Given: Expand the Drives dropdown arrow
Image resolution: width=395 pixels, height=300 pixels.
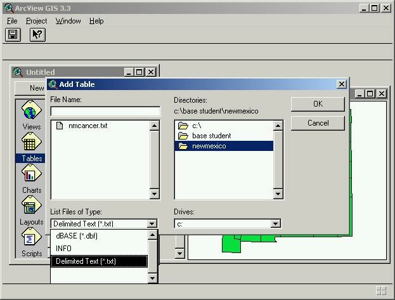Looking at the screenshot, I should 275,224.
